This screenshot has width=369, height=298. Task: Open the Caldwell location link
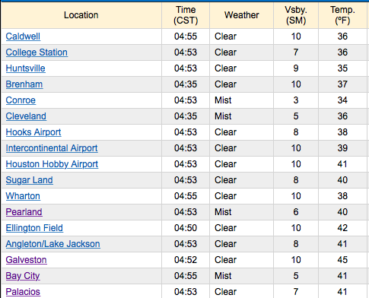[23, 36]
